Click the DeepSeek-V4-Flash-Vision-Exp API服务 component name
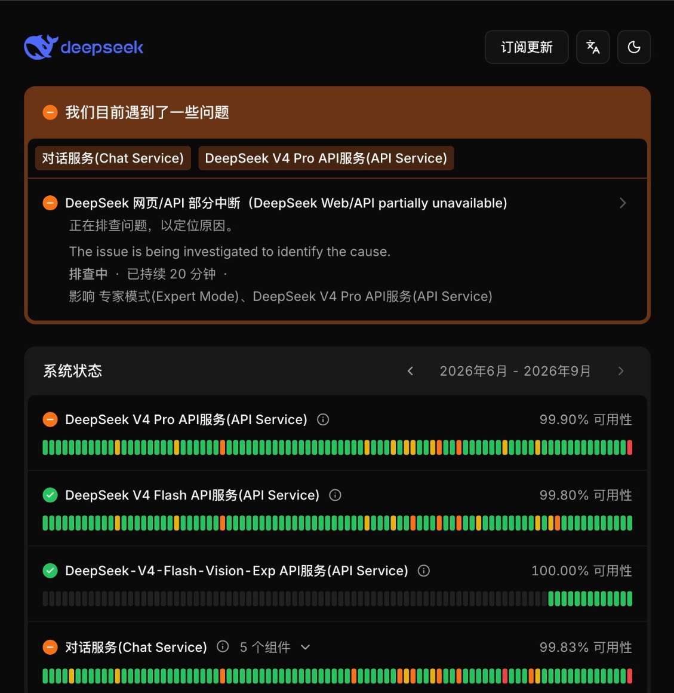The width and height of the screenshot is (674, 693). (236, 571)
